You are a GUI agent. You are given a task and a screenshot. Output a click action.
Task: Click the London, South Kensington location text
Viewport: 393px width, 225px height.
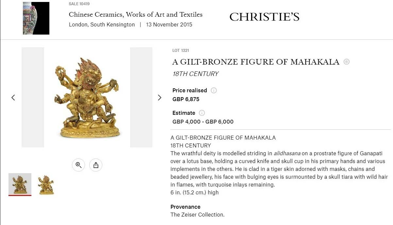tap(102, 24)
